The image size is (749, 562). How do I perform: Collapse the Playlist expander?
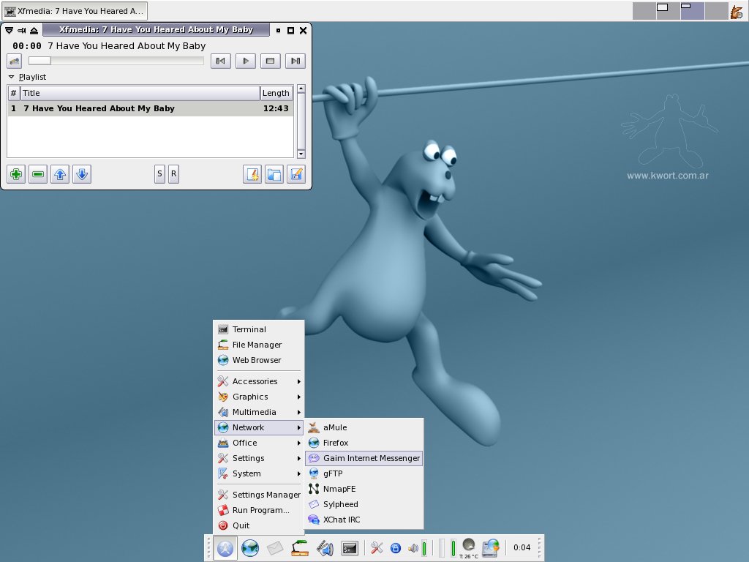(x=12, y=77)
